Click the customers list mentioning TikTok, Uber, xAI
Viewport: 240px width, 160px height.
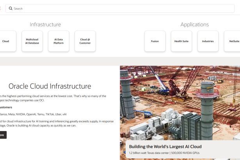point(33,114)
